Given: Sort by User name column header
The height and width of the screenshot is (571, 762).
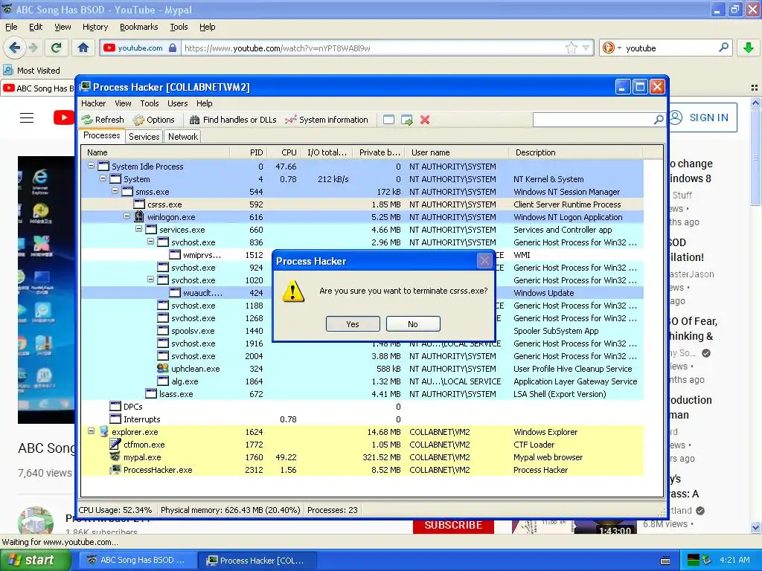Looking at the screenshot, I should pos(456,152).
